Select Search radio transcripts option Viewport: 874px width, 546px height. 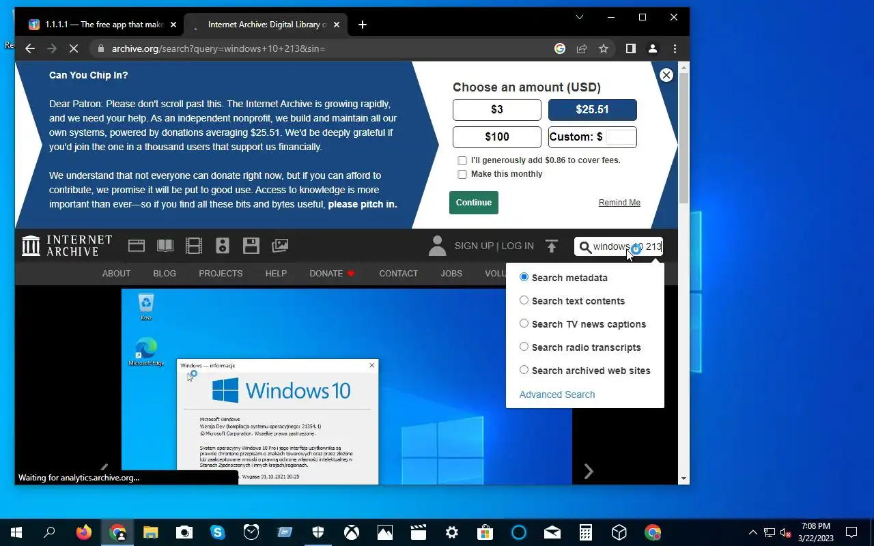coord(524,347)
